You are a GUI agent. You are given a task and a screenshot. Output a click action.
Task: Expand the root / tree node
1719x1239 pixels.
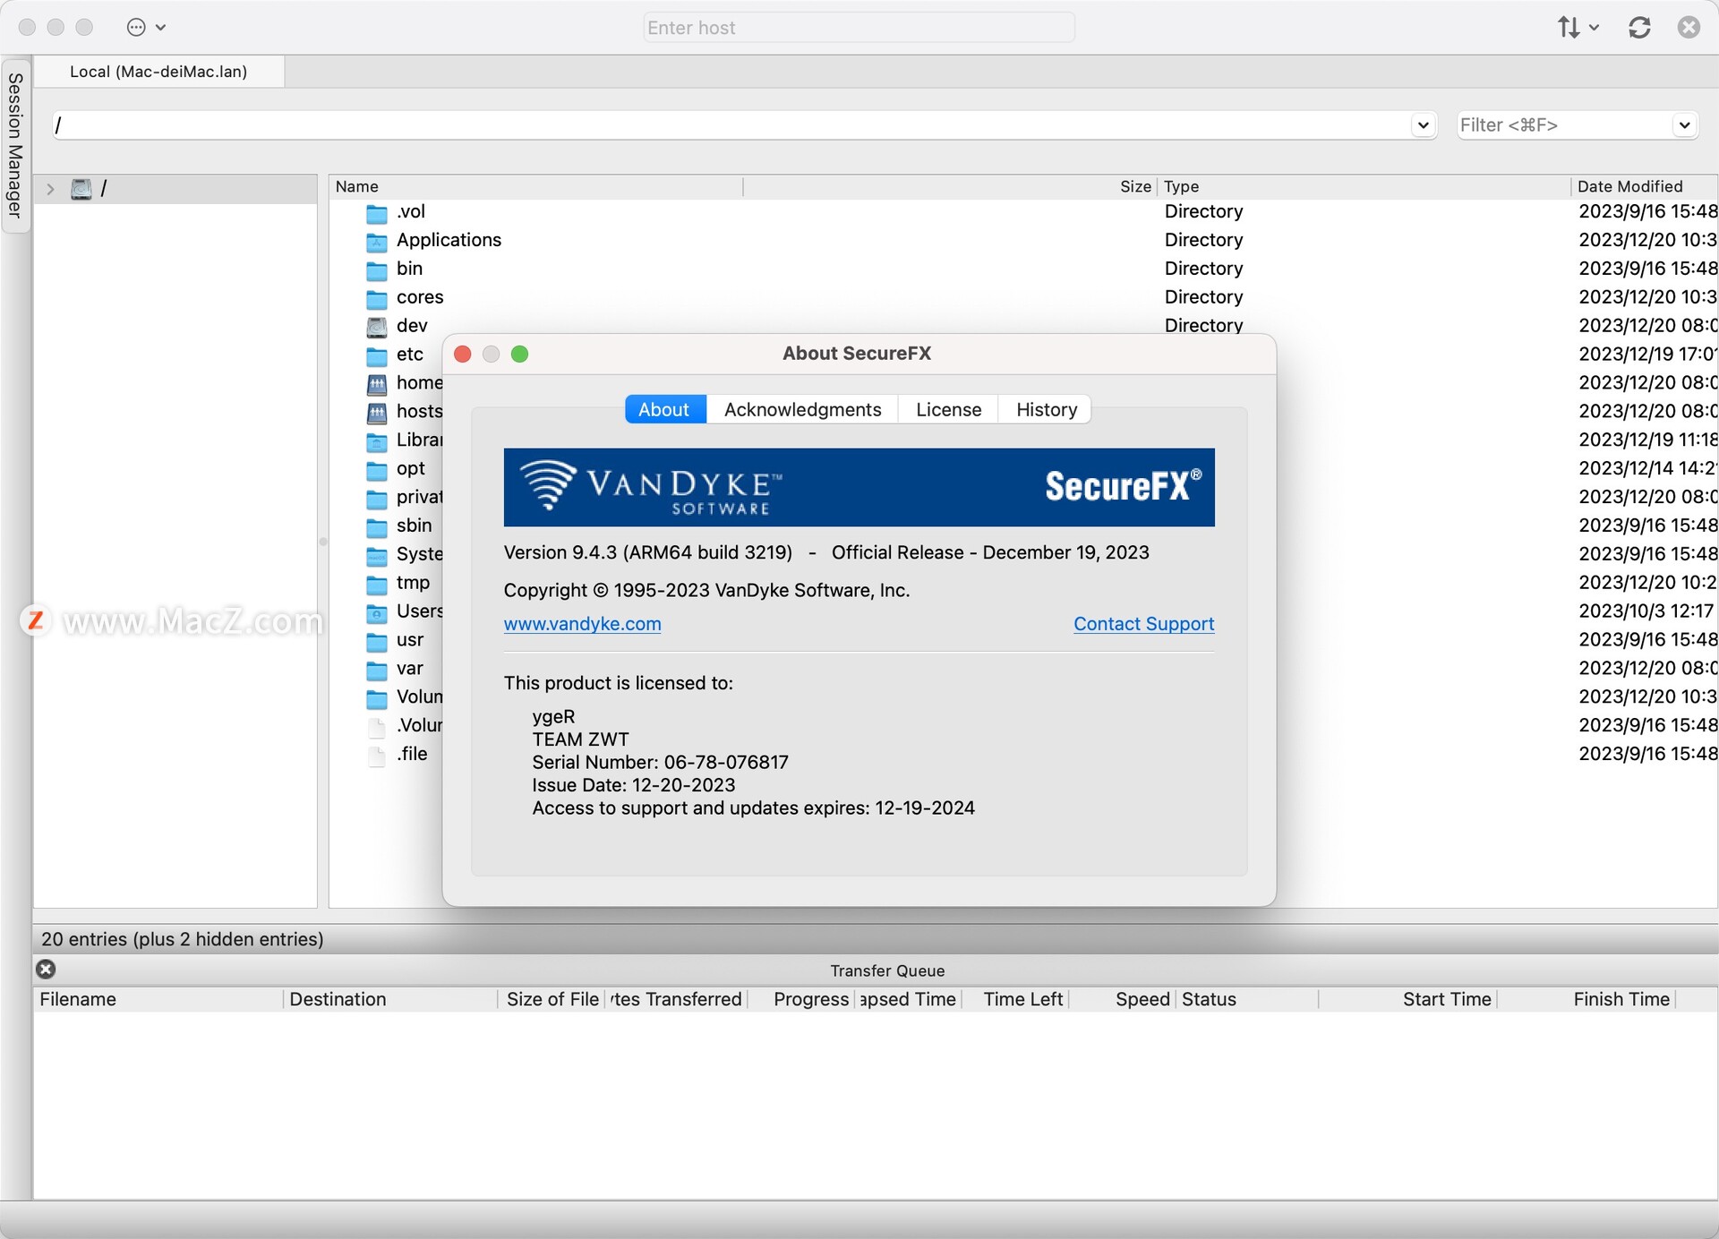pyautogui.click(x=50, y=189)
